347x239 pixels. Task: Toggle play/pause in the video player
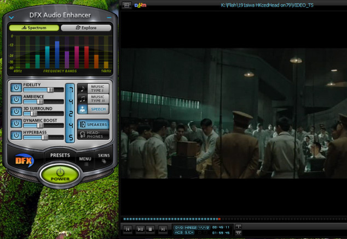pos(140,229)
